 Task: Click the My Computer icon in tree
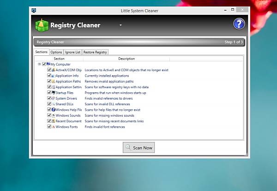click(x=48, y=64)
